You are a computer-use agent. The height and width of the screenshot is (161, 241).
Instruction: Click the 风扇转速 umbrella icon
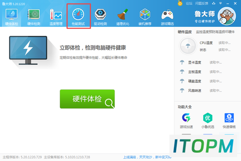point(182,90)
